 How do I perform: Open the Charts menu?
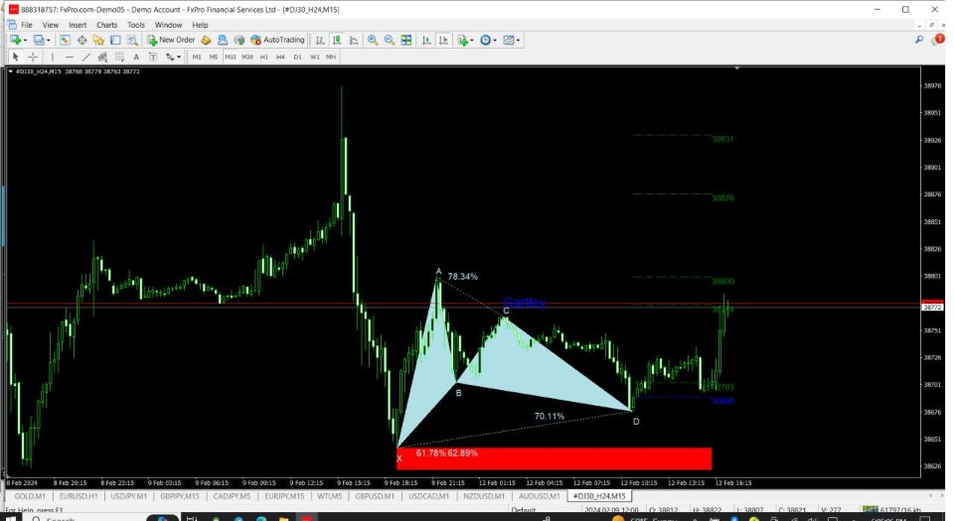pos(106,25)
